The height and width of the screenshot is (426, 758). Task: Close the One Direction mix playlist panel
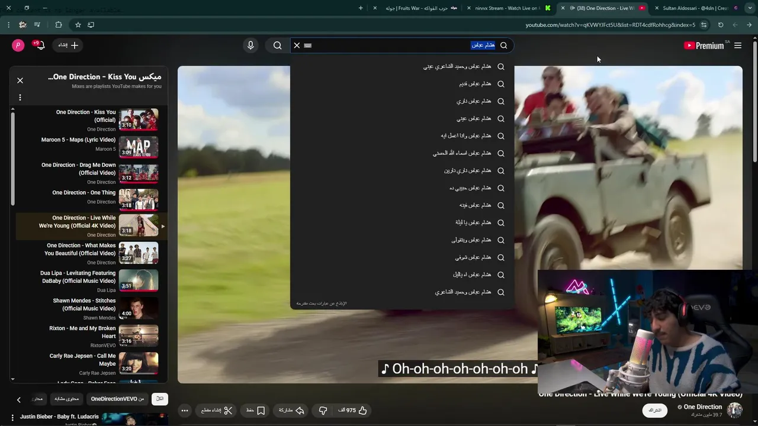[x=20, y=80]
